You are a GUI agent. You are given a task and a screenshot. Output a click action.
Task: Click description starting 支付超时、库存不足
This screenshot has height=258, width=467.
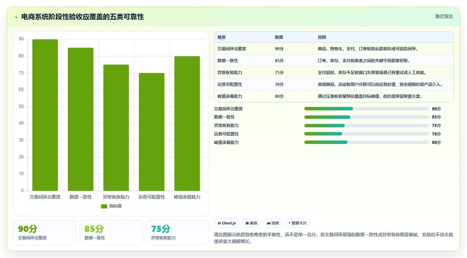(372, 73)
